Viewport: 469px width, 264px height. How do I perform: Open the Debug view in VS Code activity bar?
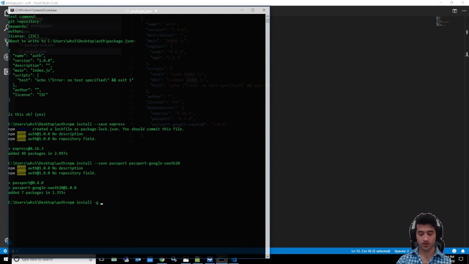6,57
